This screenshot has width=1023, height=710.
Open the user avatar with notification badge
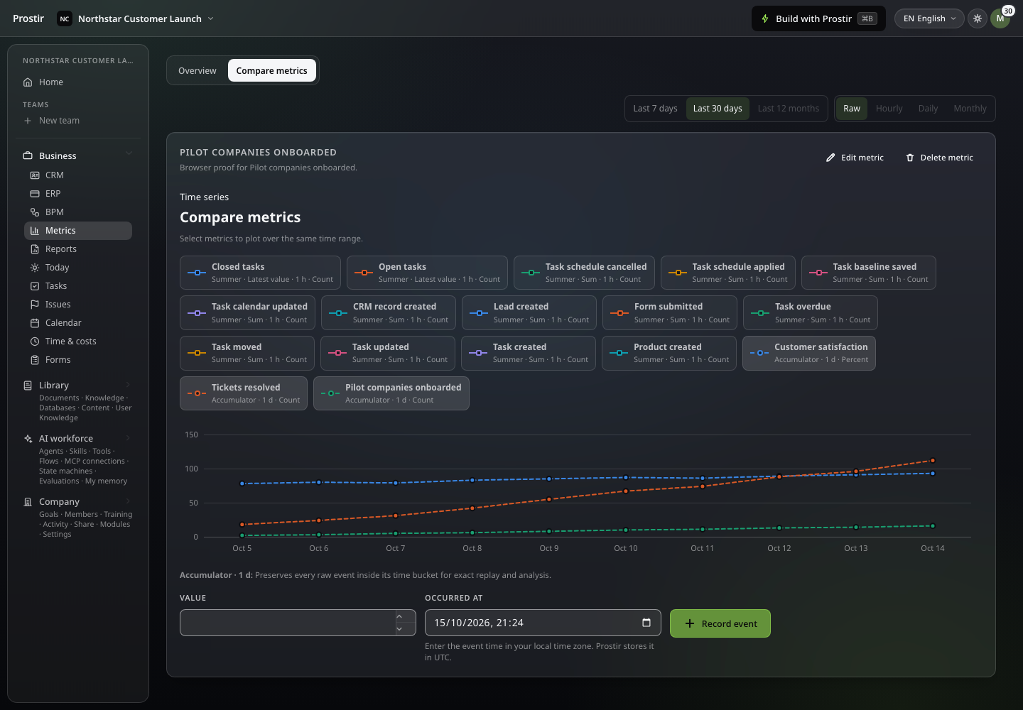pyautogui.click(x=1000, y=18)
